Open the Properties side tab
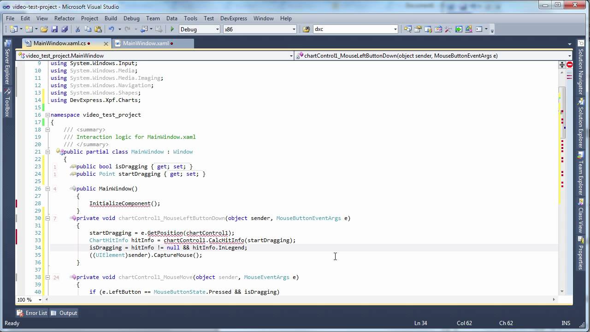Screen dimensions: 590x332 pyautogui.click(x=581, y=254)
